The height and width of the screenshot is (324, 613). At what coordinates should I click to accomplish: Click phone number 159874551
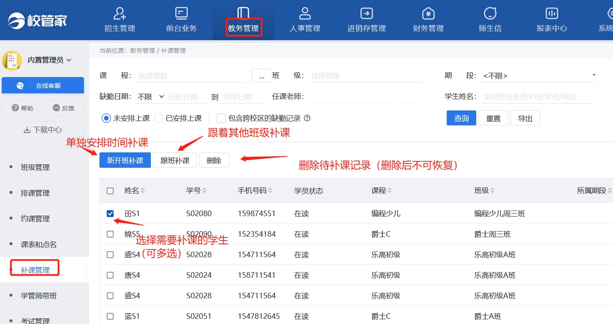(257, 213)
